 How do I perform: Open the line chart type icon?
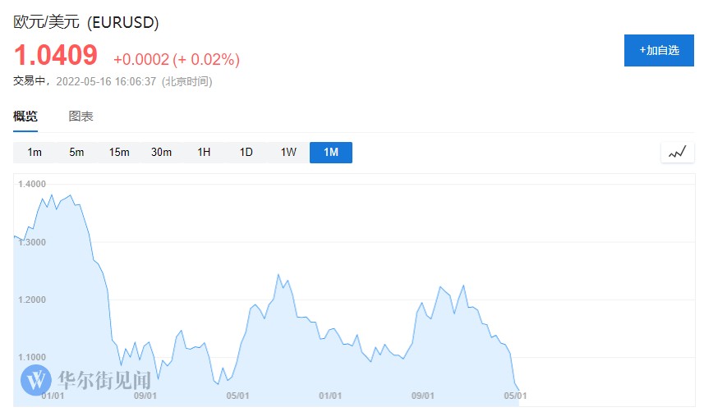point(678,153)
